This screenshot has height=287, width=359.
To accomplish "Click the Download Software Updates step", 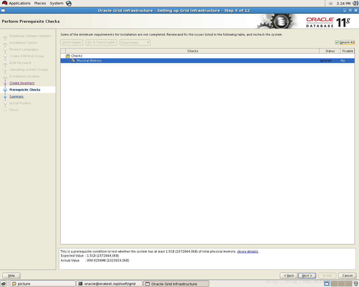I will pos(30,36).
